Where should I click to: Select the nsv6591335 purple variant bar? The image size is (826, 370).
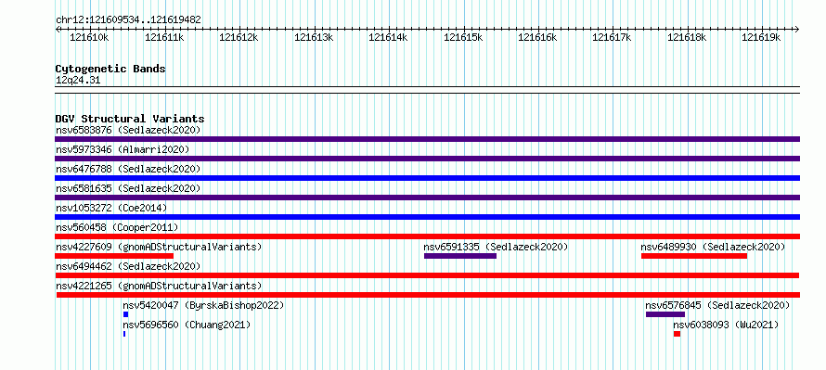click(x=460, y=256)
